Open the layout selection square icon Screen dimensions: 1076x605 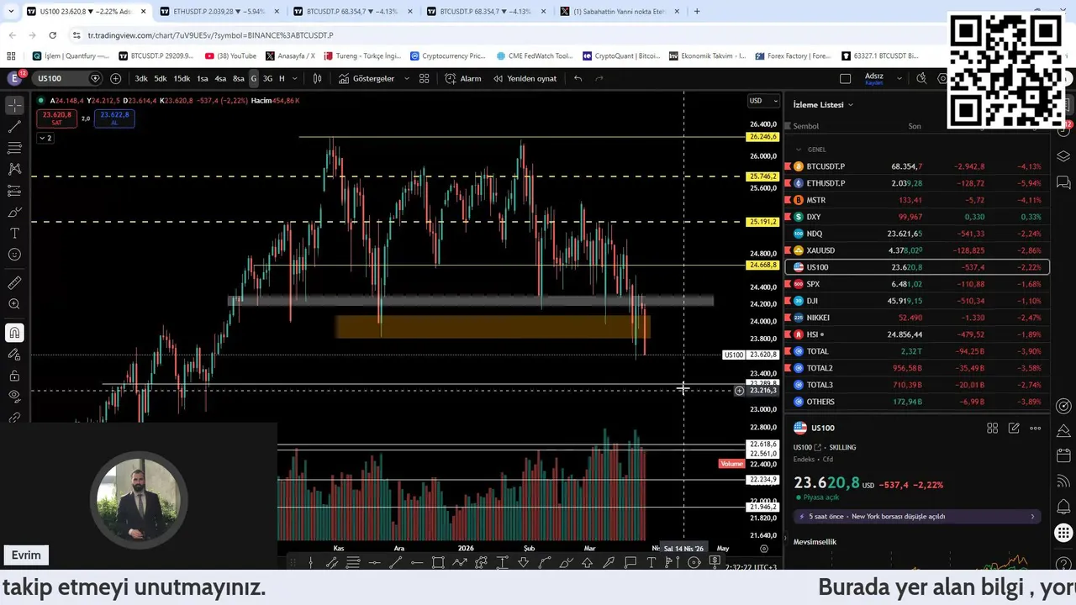845,78
